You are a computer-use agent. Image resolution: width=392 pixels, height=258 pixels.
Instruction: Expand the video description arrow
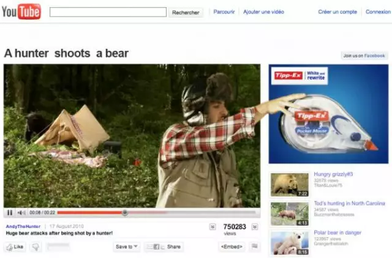pyautogui.click(x=213, y=227)
